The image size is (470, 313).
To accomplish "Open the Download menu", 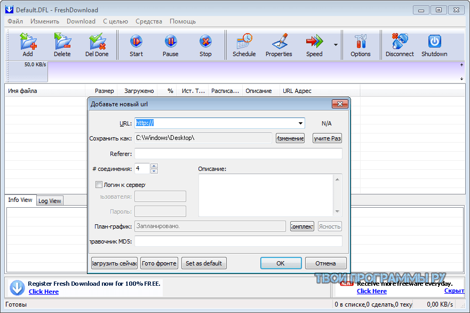I will tap(81, 21).
